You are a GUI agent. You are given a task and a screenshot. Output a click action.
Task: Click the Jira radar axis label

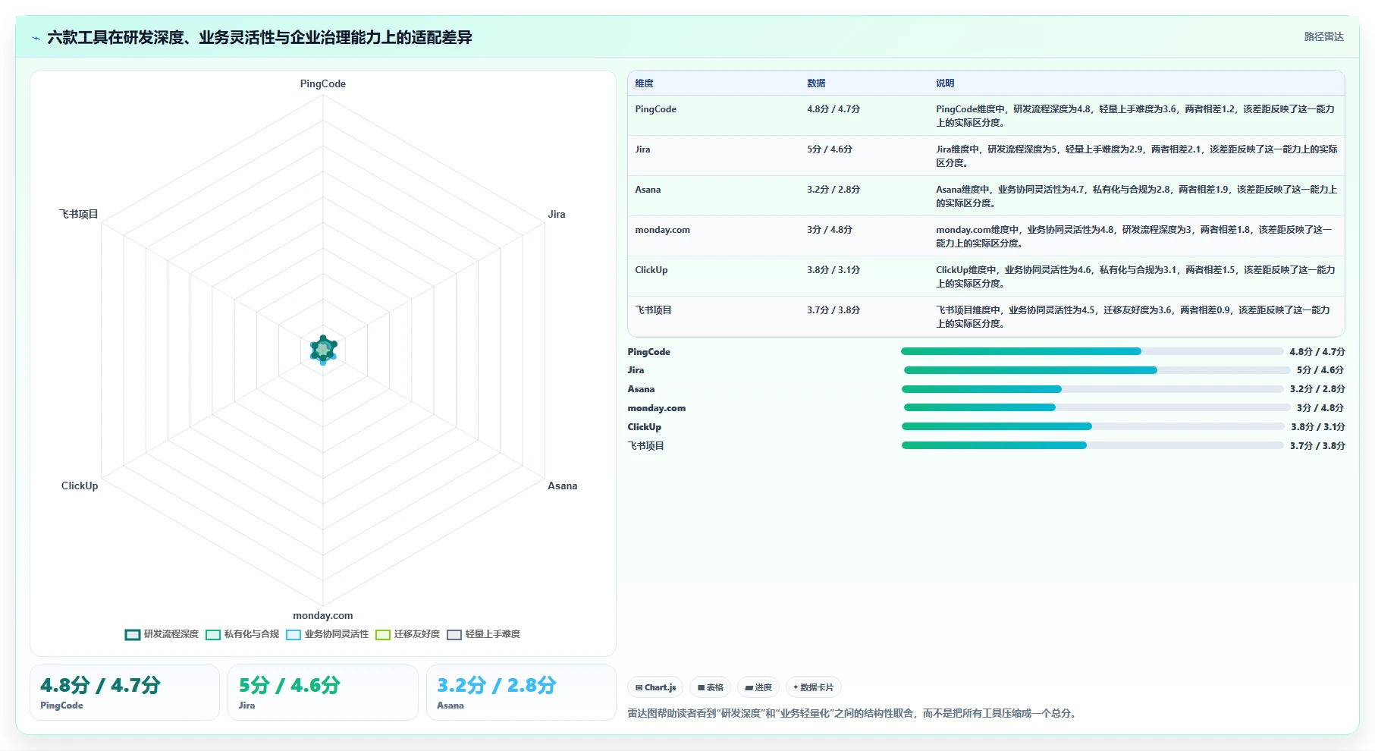557,215
